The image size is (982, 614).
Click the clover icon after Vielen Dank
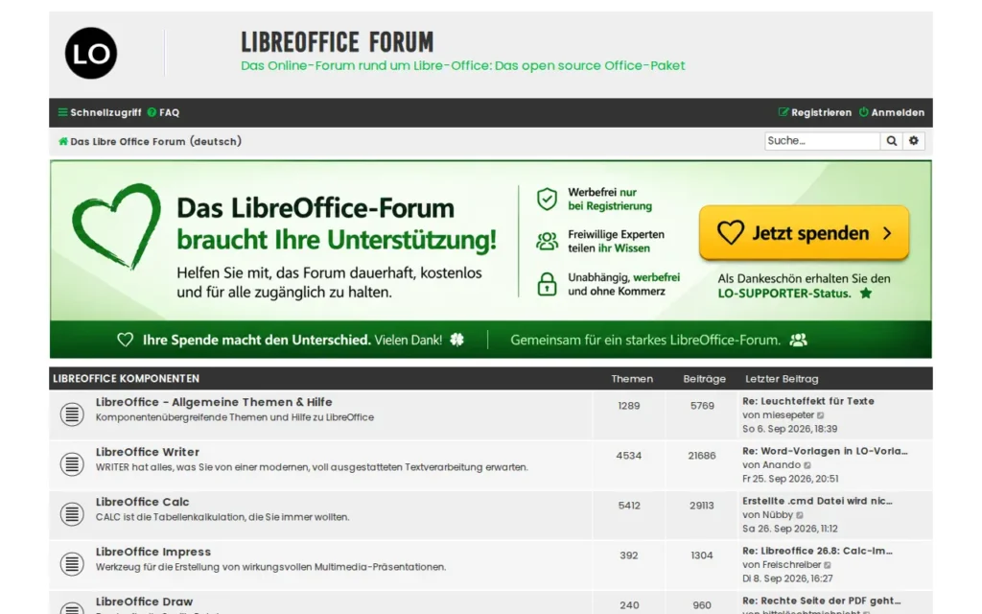457,340
